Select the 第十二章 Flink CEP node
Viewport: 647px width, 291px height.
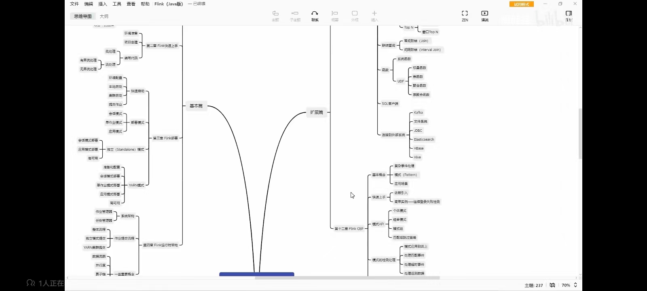click(x=349, y=229)
